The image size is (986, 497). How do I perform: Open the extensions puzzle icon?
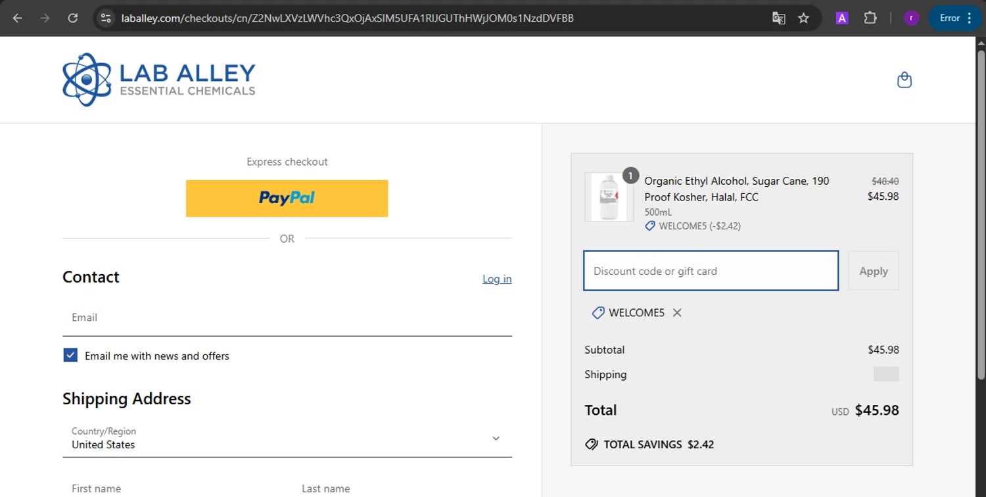pyautogui.click(x=870, y=18)
